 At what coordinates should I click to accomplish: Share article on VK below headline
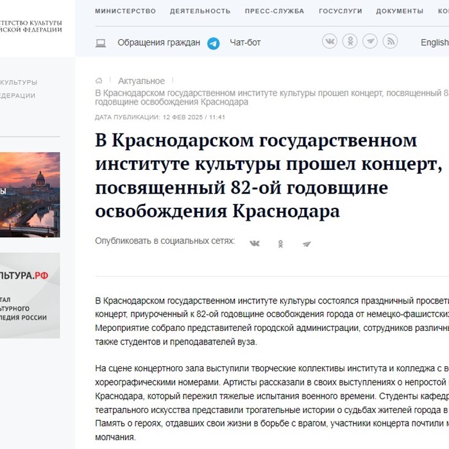click(255, 244)
